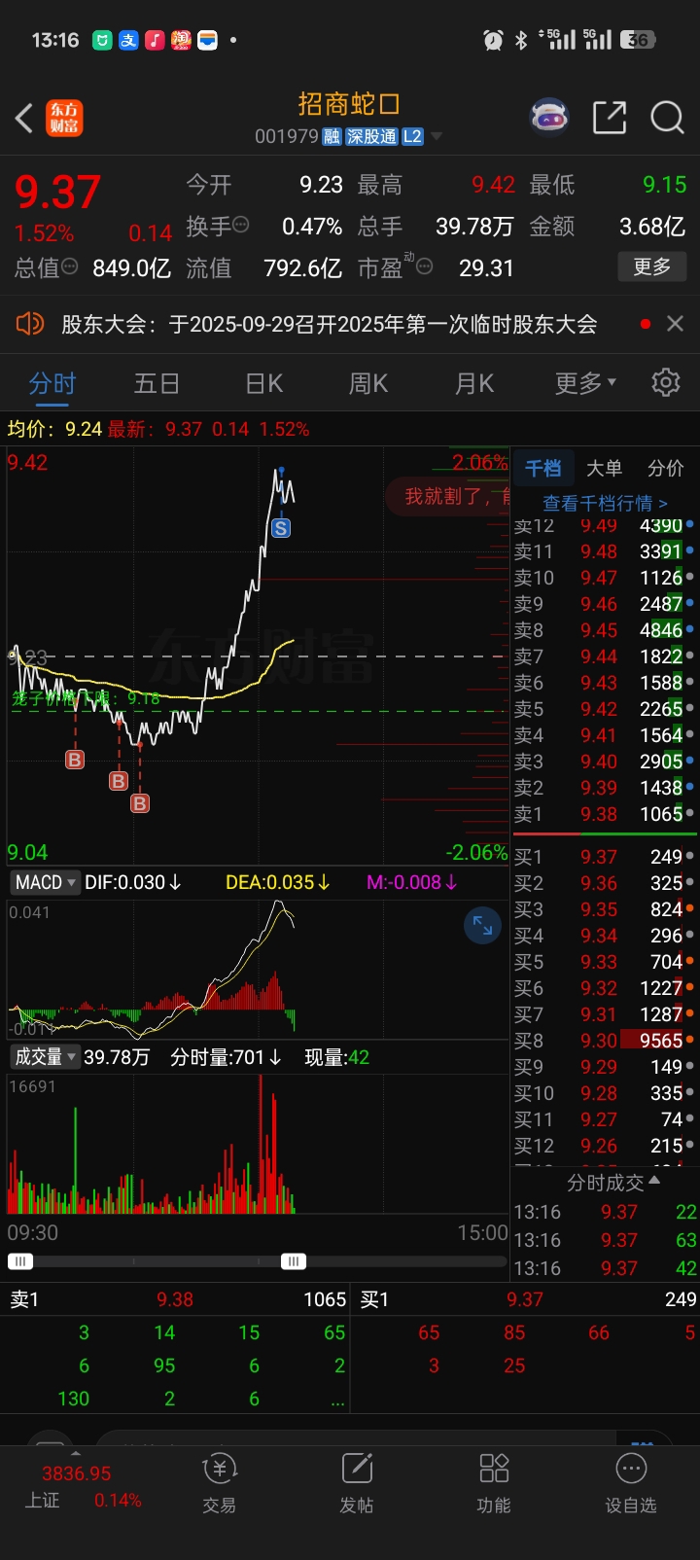Tap the expand chart arrows icon
Viewport: 700px width, 1560px height.
482,926
